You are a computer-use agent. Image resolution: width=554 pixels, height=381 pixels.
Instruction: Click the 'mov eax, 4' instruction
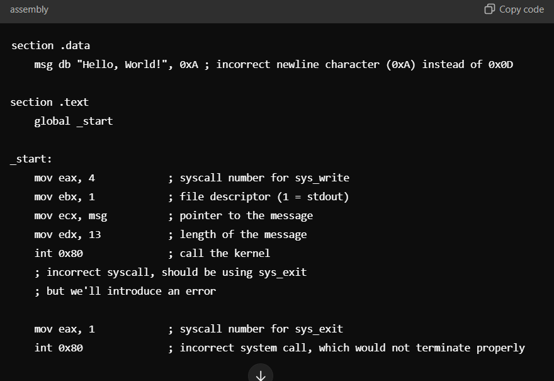tap(65, 178)
